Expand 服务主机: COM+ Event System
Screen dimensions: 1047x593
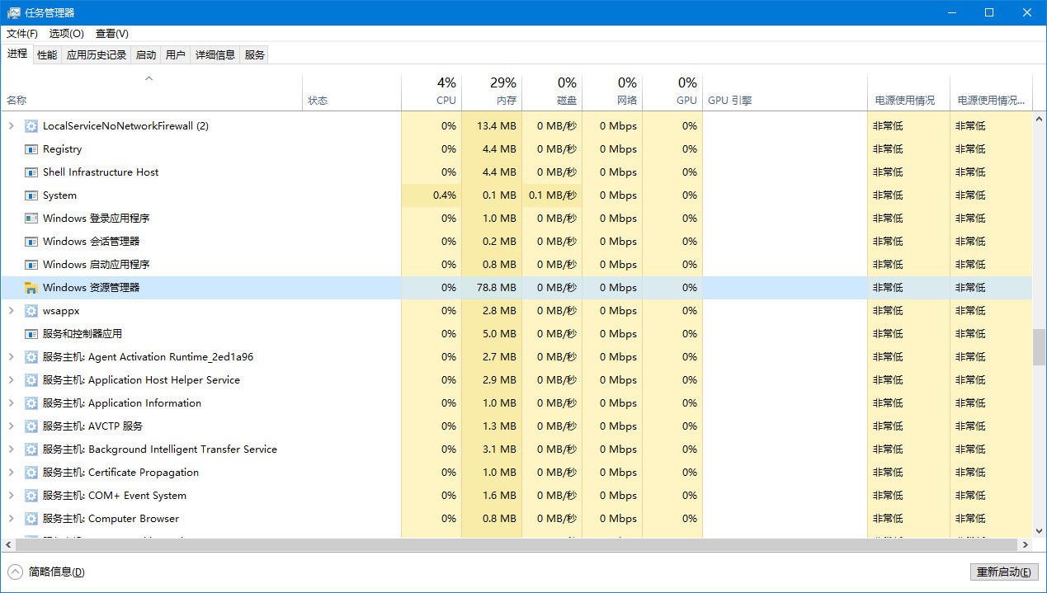pos(11,496)
